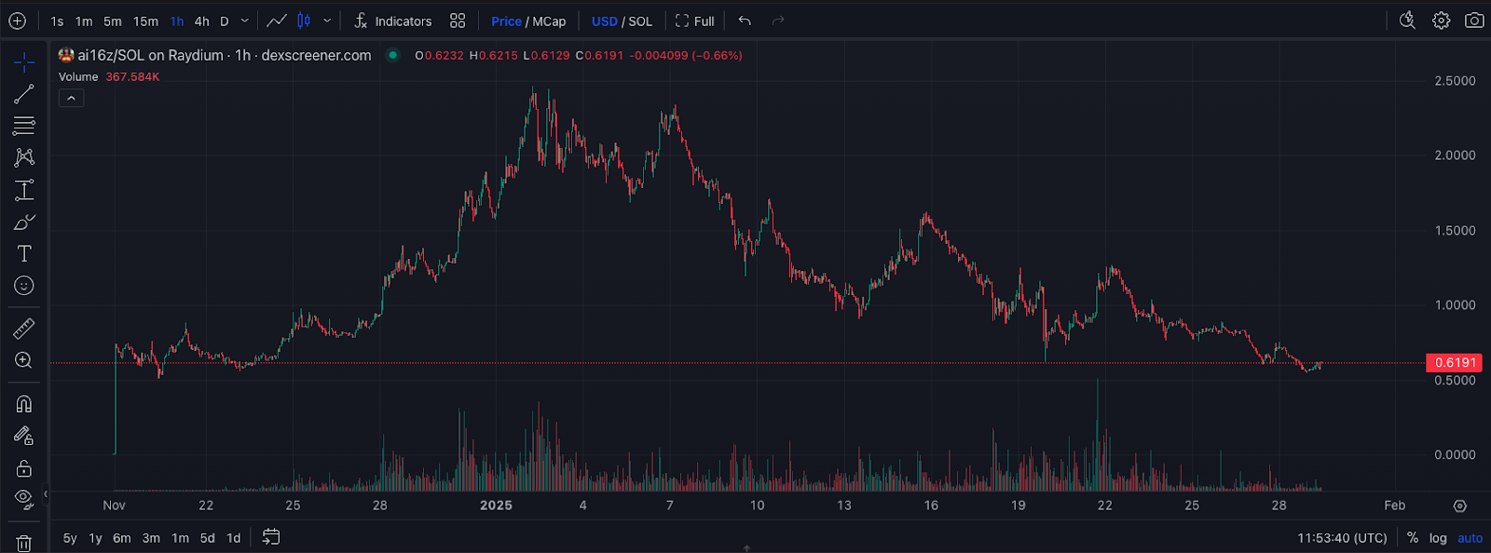
Task: Expand the time interval dropdown chevron
Action: coord(245,20)
